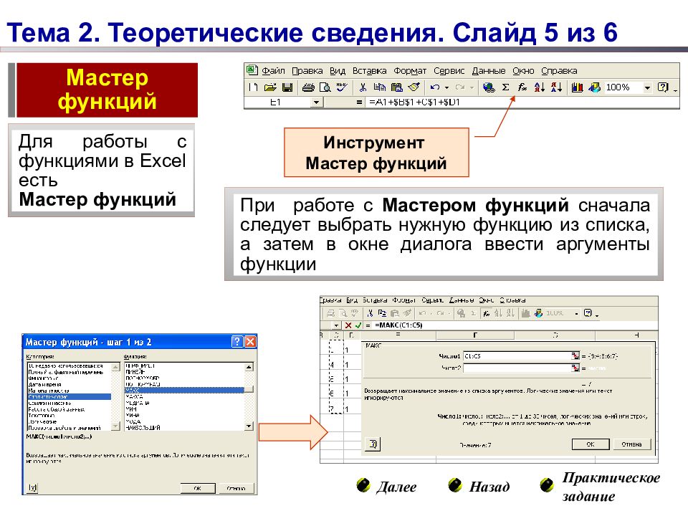The image size is (688, 516).
Task: Collapse dialog via icon in Число1 field
Action: click(x=575, y=356)
